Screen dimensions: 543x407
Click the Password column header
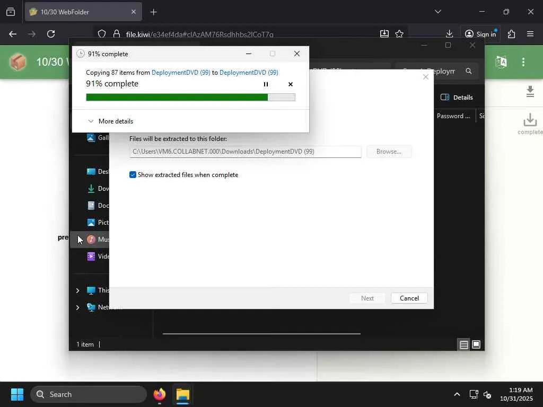453,116
